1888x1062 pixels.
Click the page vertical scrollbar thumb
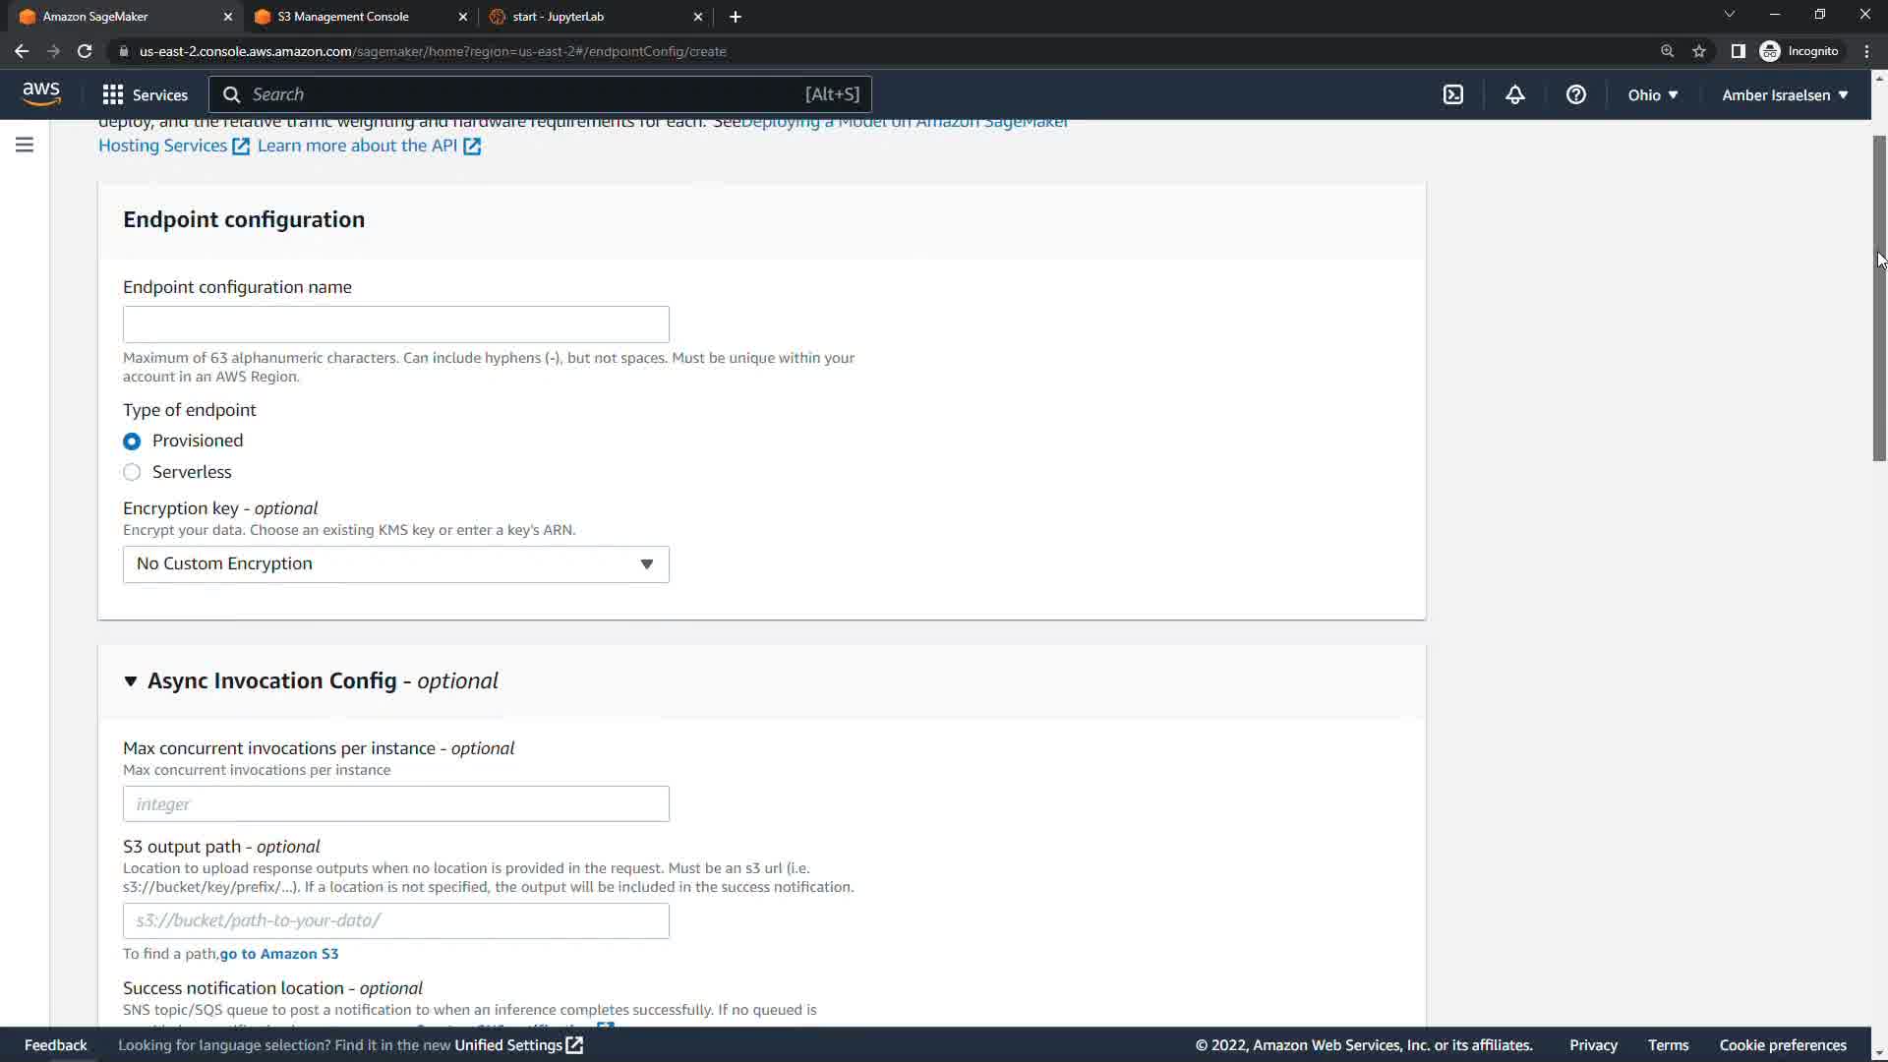tap(1879, 295)
